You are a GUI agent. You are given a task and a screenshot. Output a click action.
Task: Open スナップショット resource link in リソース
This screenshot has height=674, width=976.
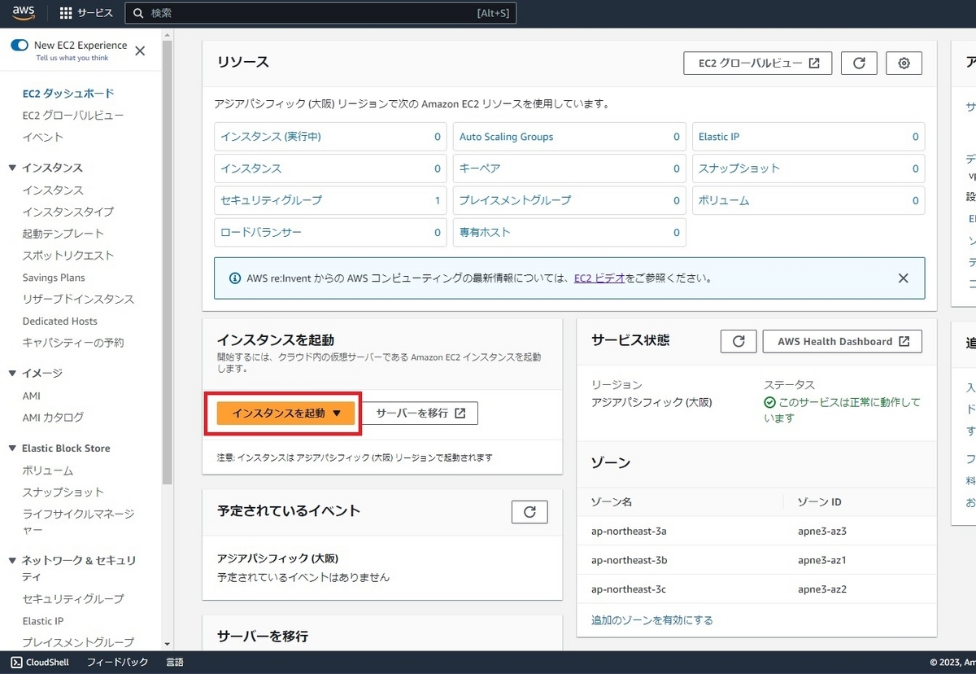[x=739, y=168]
